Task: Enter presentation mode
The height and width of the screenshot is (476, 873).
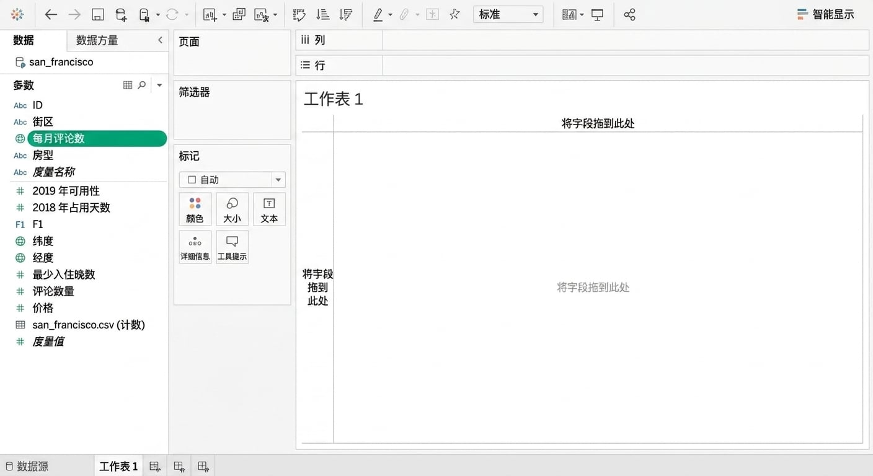Action: pyautogui.click(x=598, y=14)
